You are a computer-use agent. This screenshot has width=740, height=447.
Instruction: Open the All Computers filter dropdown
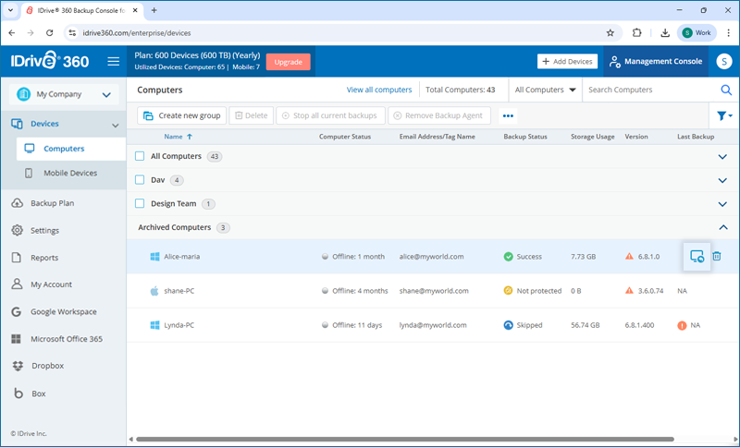[546, 90]
